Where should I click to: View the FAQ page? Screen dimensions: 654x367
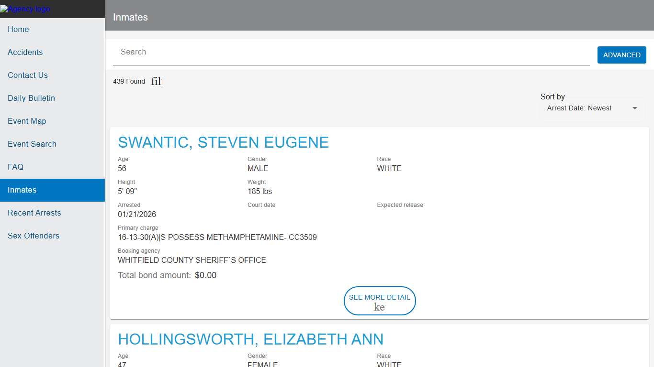15,167
